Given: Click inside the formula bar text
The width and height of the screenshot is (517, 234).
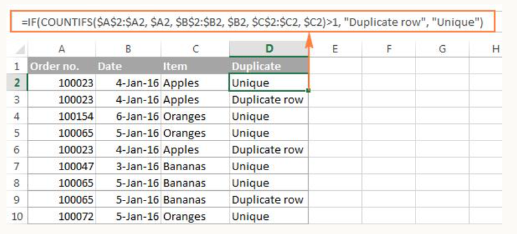Looking at the screenshot, I should point(253,23).
